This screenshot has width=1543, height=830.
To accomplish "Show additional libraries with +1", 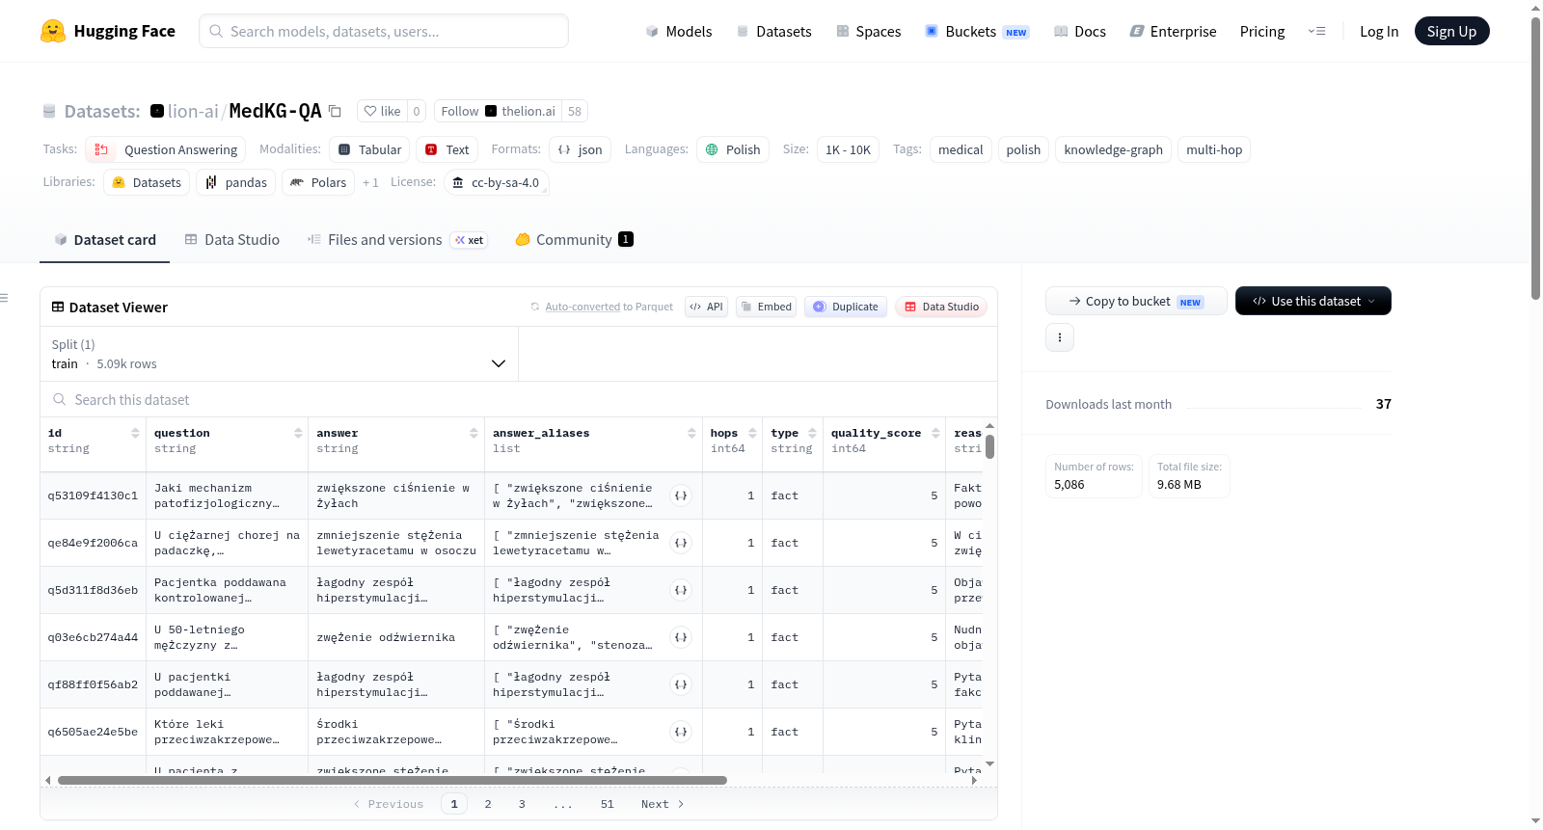I will pos(370,182).
